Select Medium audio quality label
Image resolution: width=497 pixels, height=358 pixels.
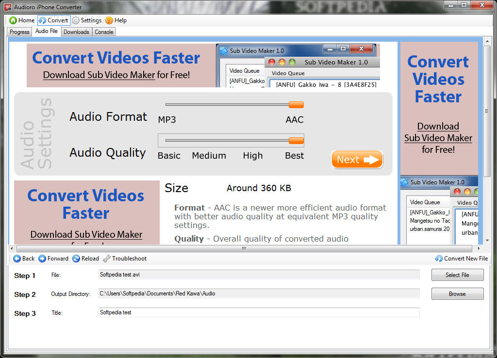pyautogui.click(x=209, y=156)
